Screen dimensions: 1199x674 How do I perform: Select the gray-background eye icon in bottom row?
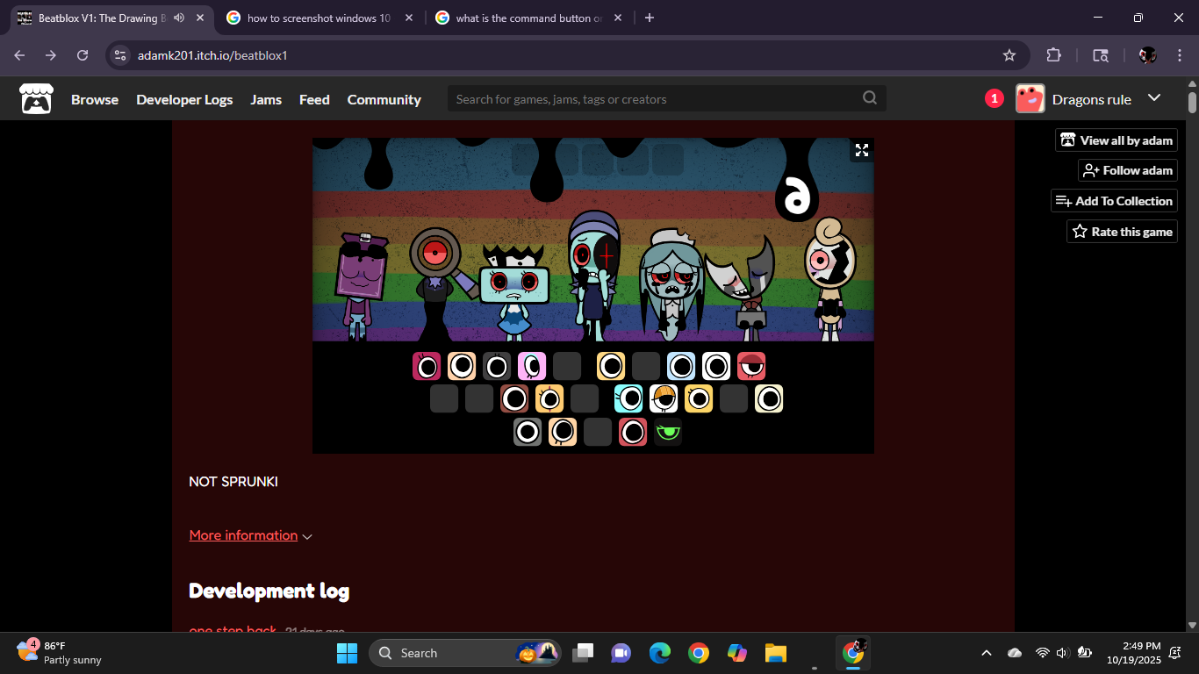528,432
